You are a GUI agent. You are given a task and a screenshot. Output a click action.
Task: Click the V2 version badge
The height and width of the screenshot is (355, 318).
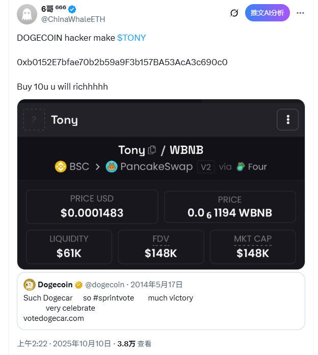pos(205,167)
